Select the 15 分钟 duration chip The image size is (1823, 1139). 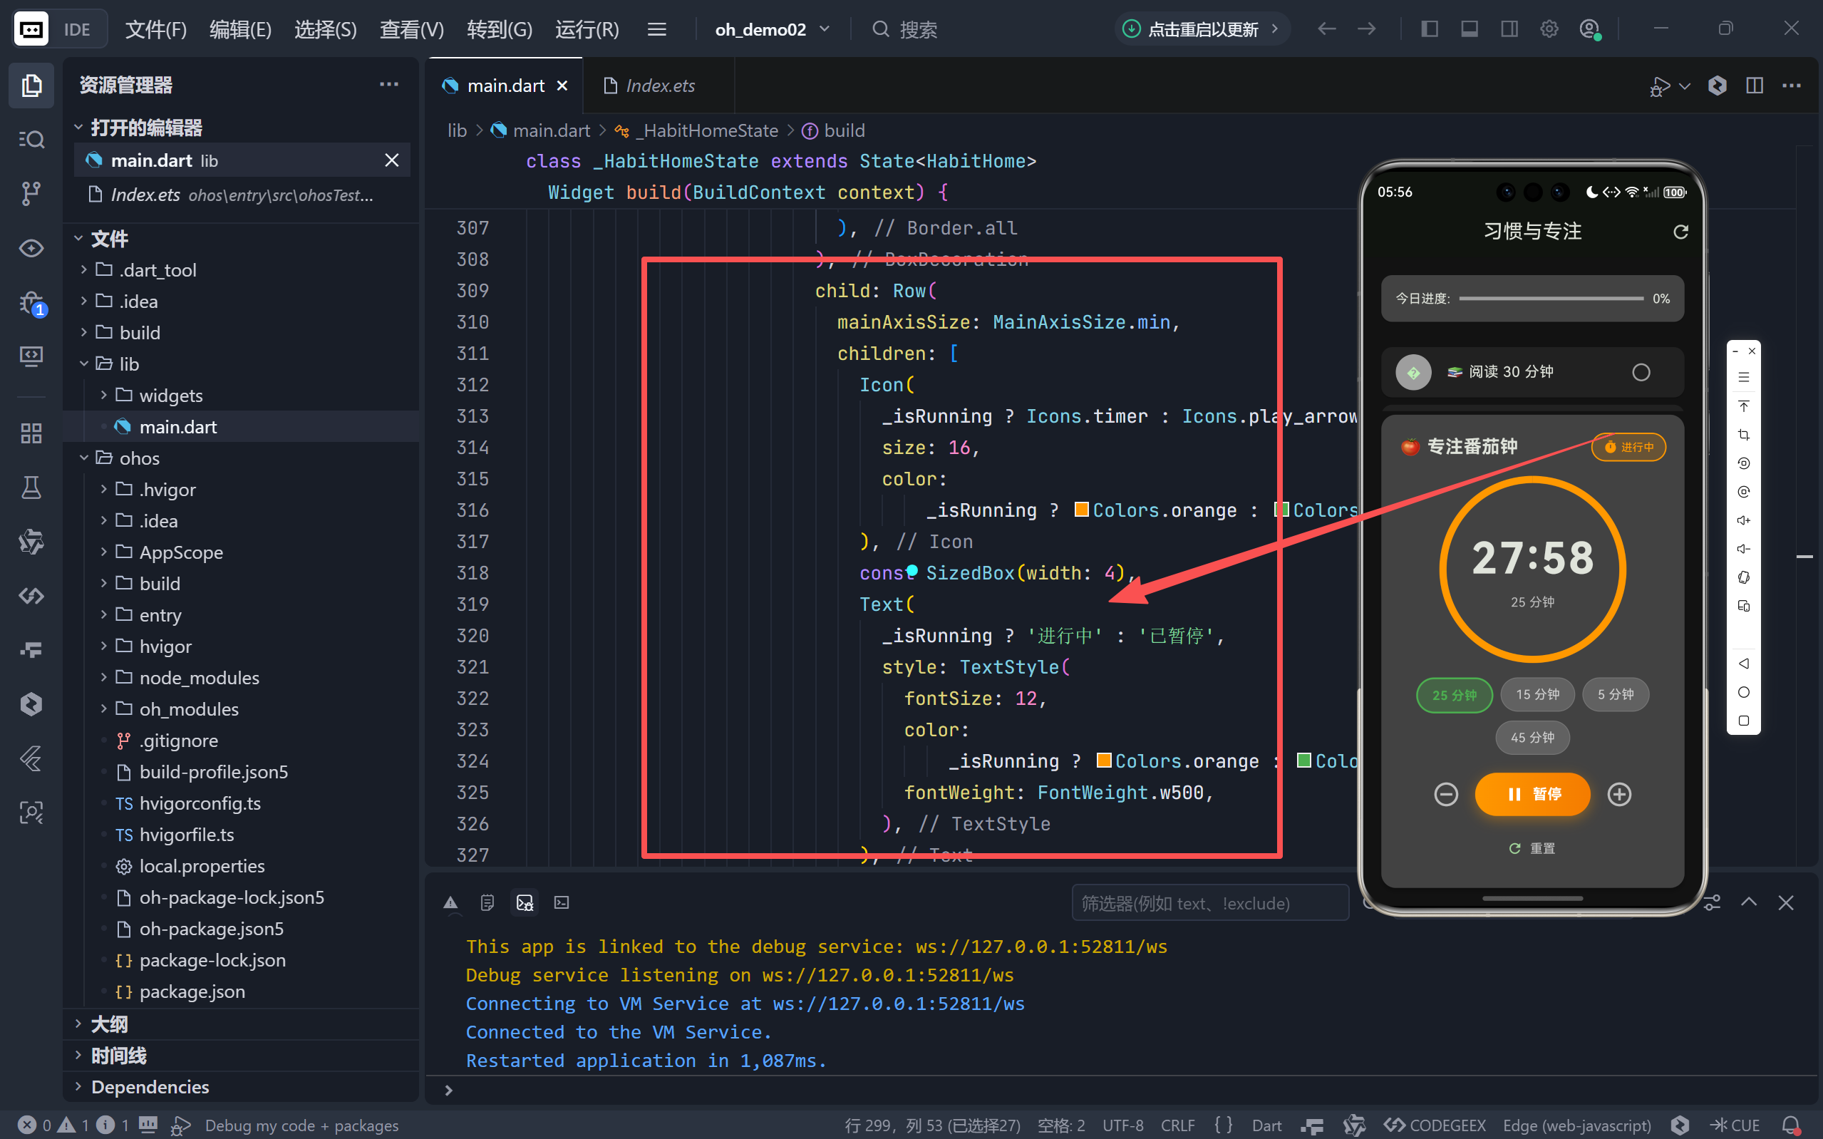[x=1537, y=694]
